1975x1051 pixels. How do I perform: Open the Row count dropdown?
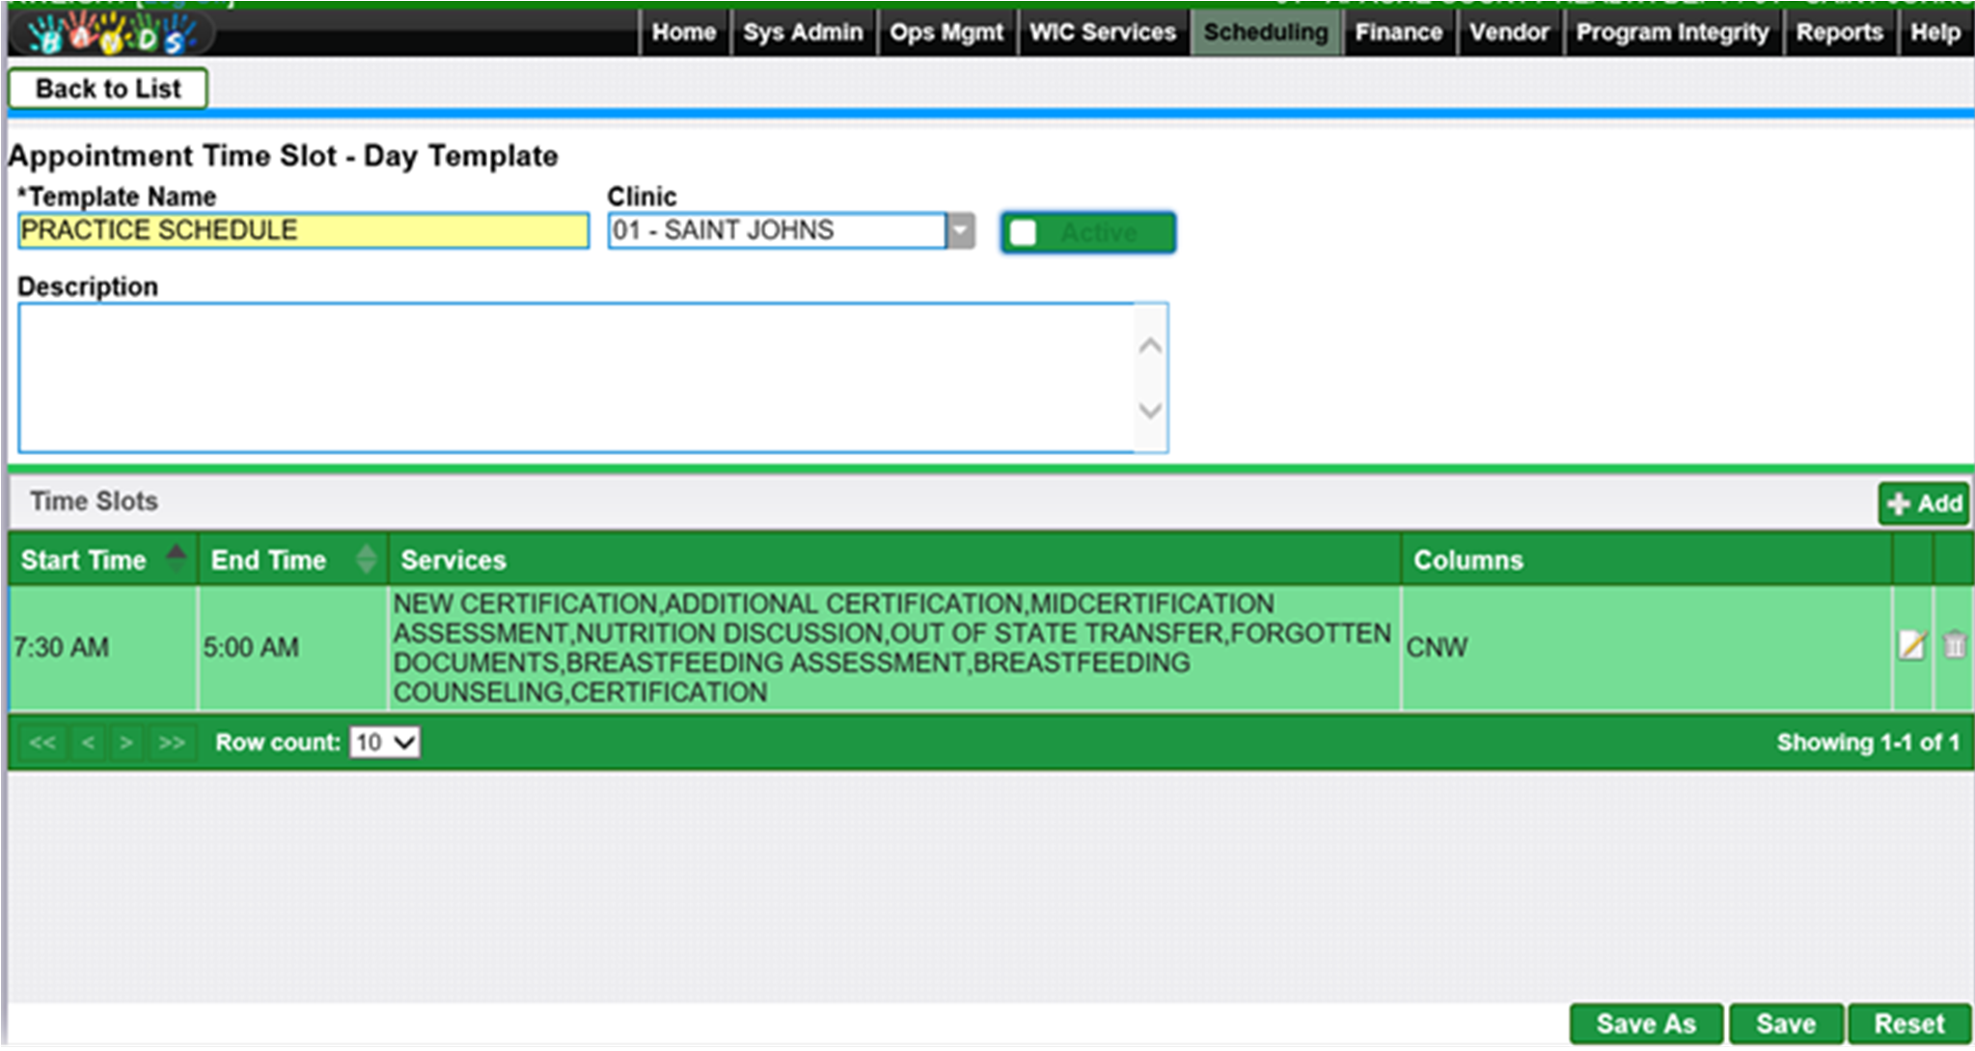384,742
